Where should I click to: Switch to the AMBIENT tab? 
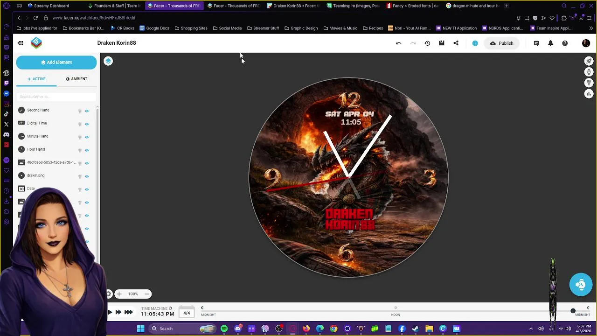click(76, 79)
